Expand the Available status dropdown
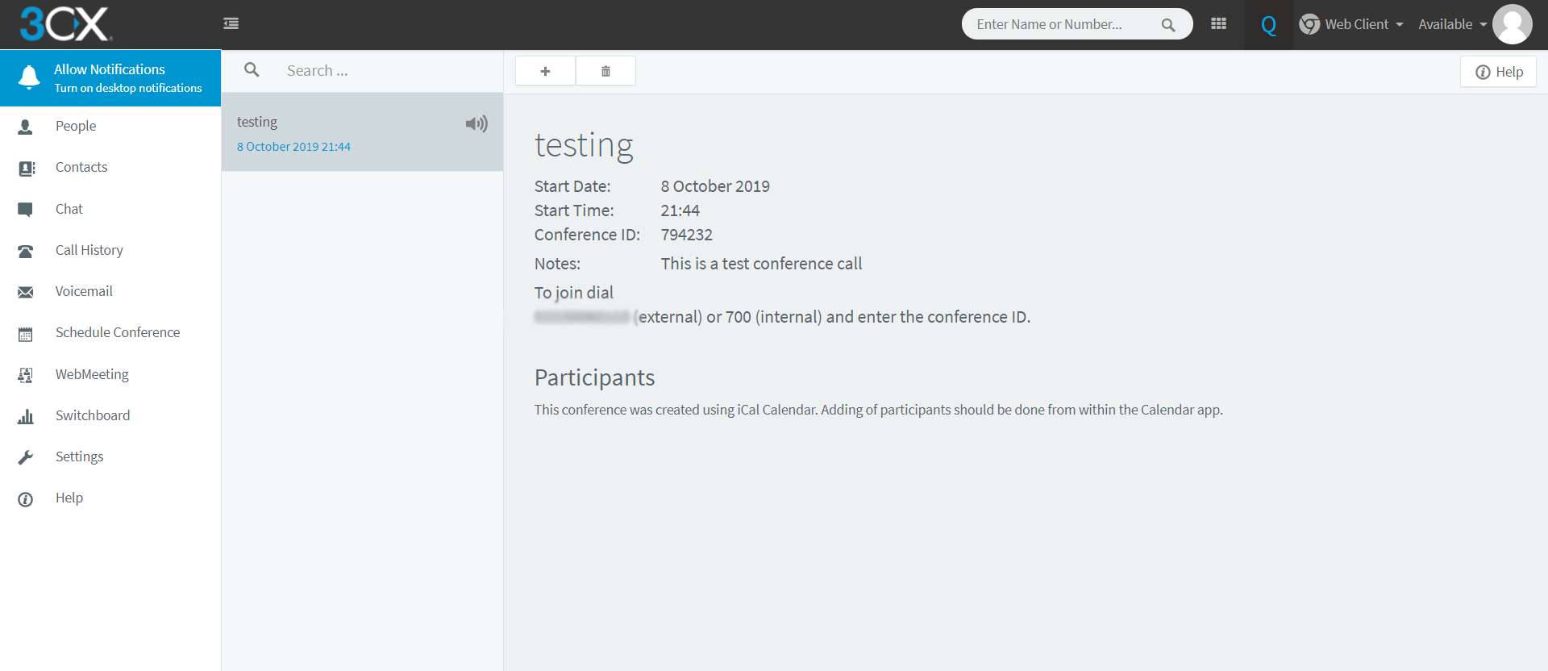This screenshot has height=671, width=1548. pos(1452,24)
